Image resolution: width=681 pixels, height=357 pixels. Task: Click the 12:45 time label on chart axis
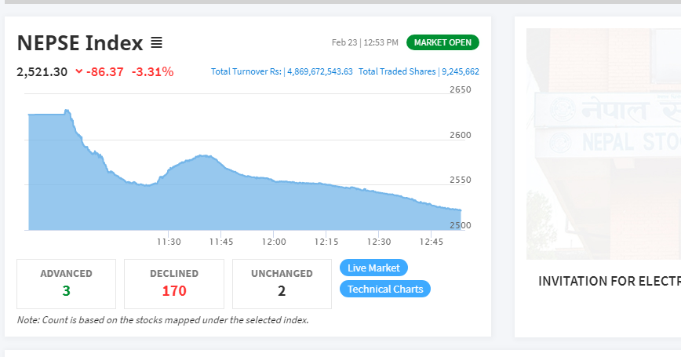click(432, 242)
